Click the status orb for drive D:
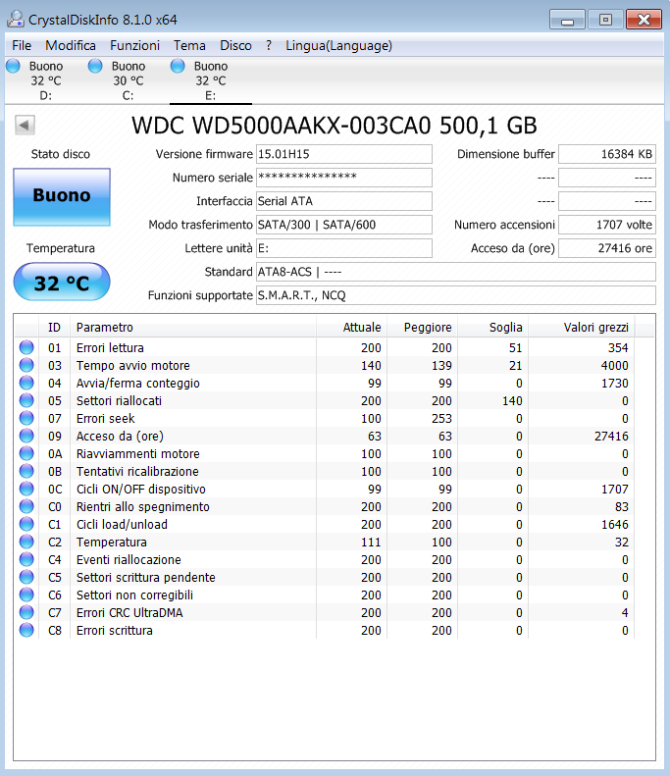The width and height of the screenshot is (670, 776). (14, 66)
